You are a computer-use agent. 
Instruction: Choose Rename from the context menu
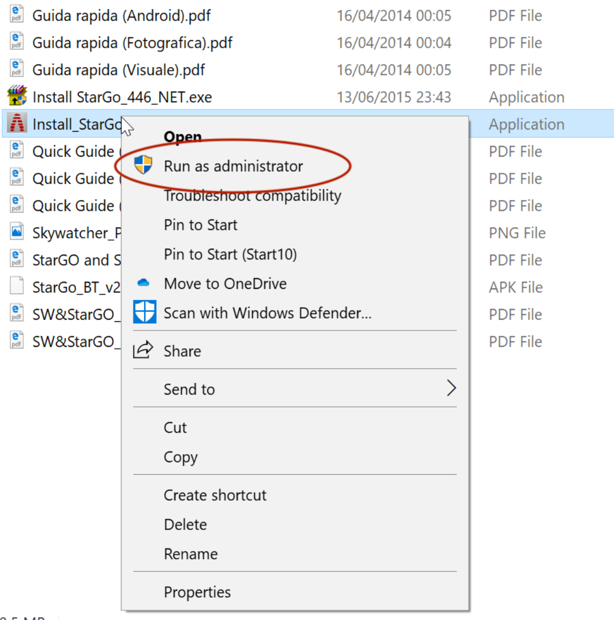point(191,554)
